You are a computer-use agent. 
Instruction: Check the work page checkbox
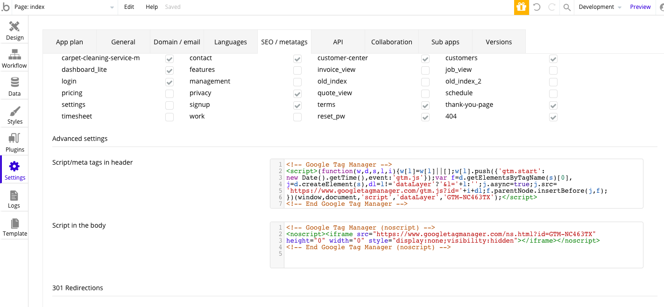[x=297, y=117]
